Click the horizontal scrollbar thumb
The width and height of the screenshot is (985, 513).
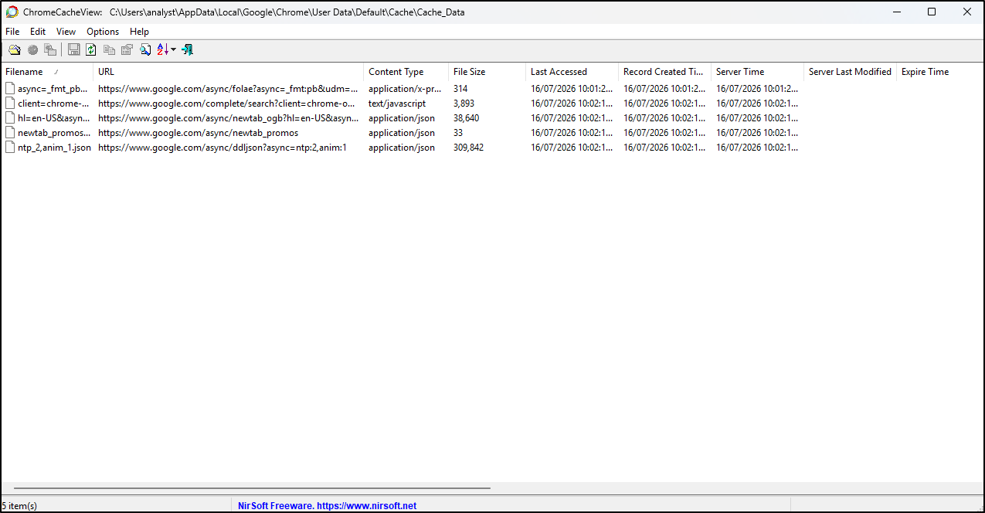(x=252, y=488)
